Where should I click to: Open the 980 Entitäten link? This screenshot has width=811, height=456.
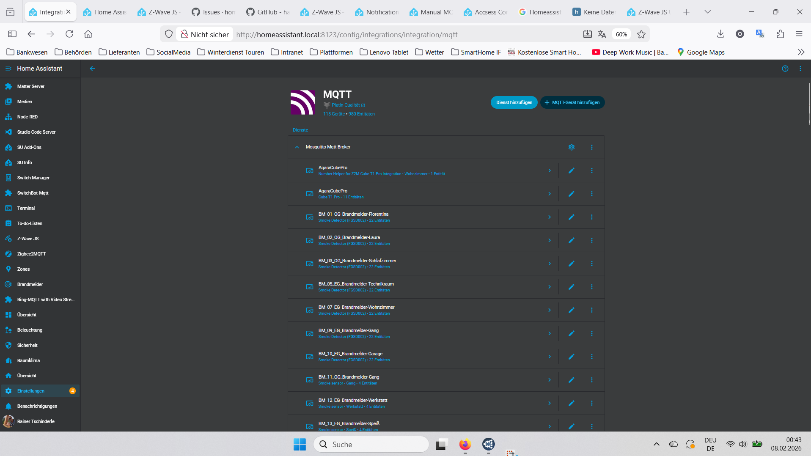tap(362, 114)
